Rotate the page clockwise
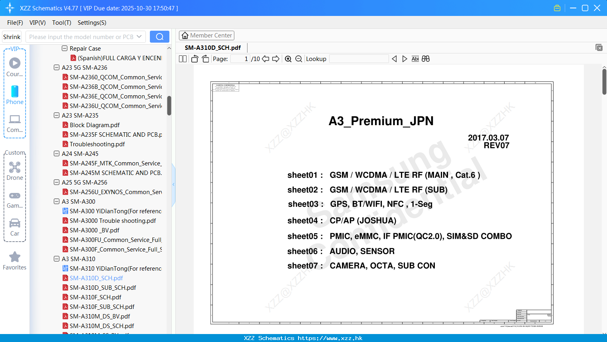This screenshot has height=342, width=607. 205,59
